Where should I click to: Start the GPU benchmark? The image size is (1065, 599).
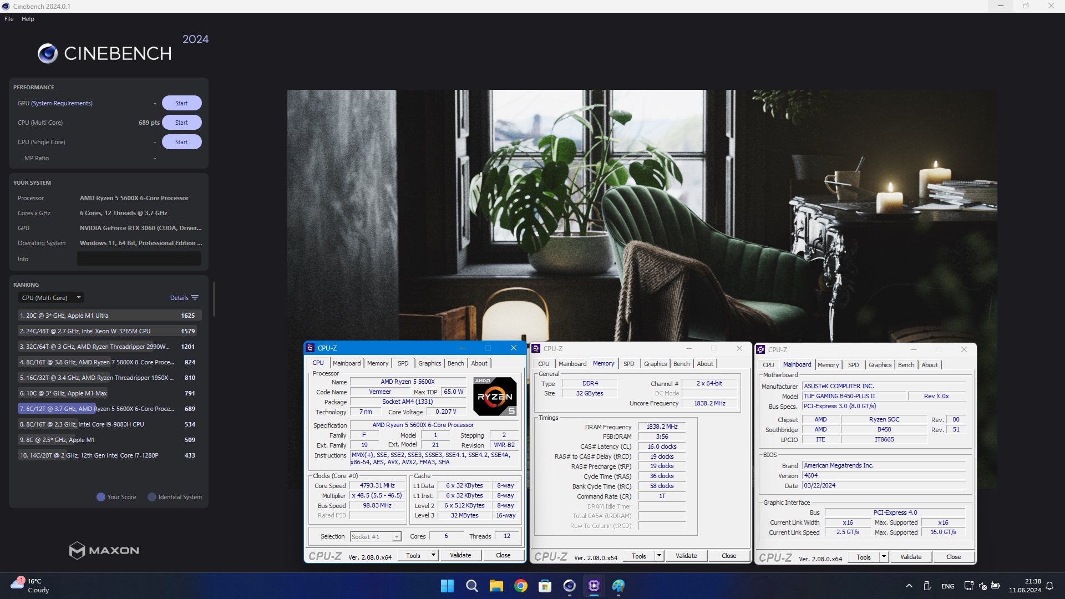pyautogui.click(x=181, y=103)
